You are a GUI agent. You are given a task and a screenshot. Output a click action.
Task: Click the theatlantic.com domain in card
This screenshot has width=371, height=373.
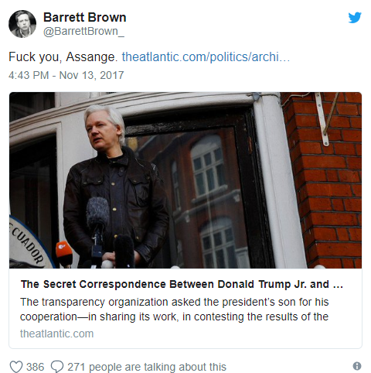pyautogui.click(x=56, y=334)
